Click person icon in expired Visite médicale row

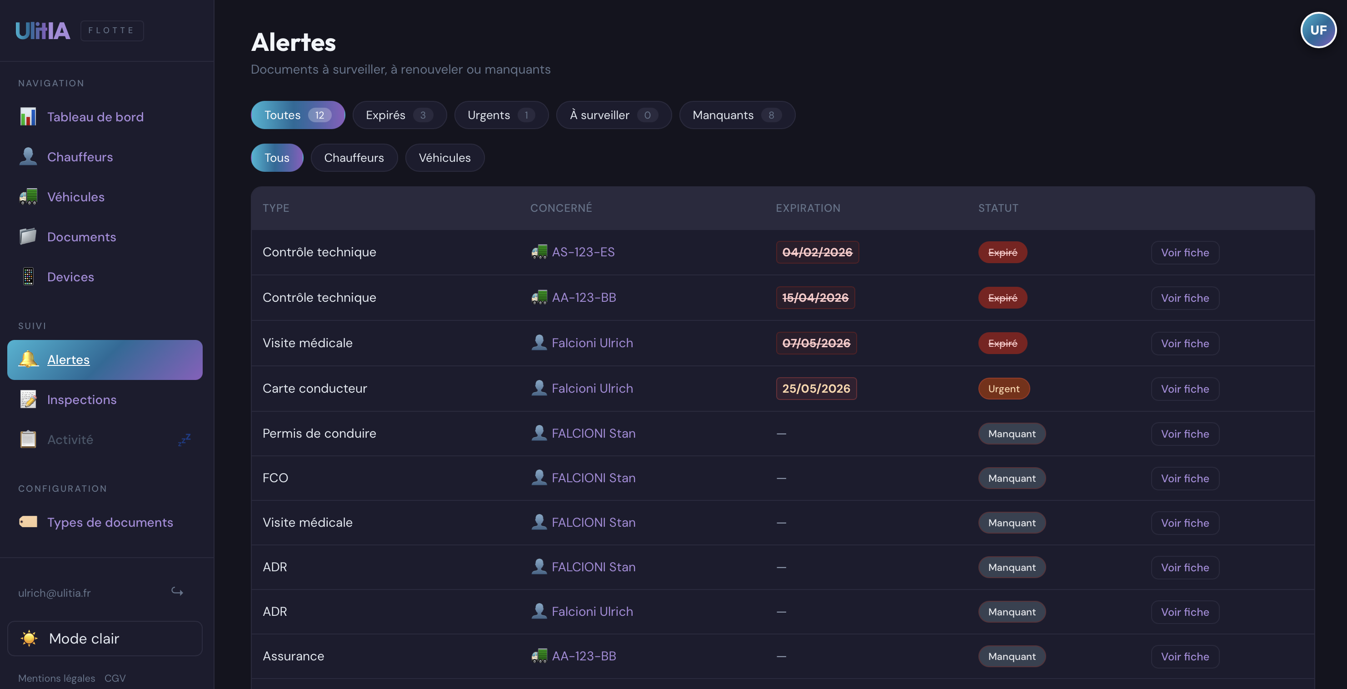coord(539,343)
